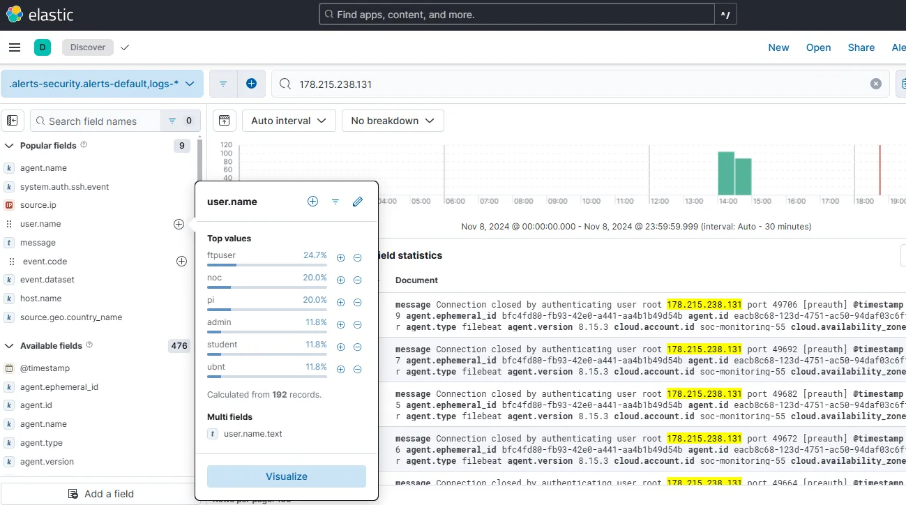This screenshot has width=906, height=505.
Task: Filter out admin value with minus icon
Action: click(x=357, y=324)
